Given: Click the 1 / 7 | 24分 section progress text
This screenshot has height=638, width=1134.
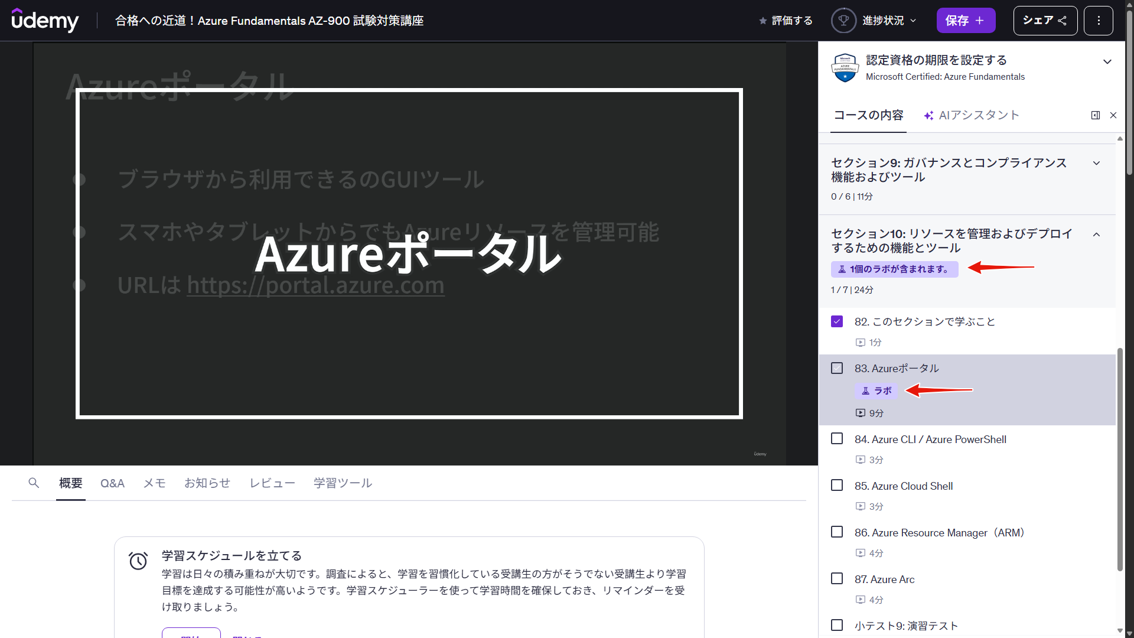Looking at the screenshot, I should (852, 290).
